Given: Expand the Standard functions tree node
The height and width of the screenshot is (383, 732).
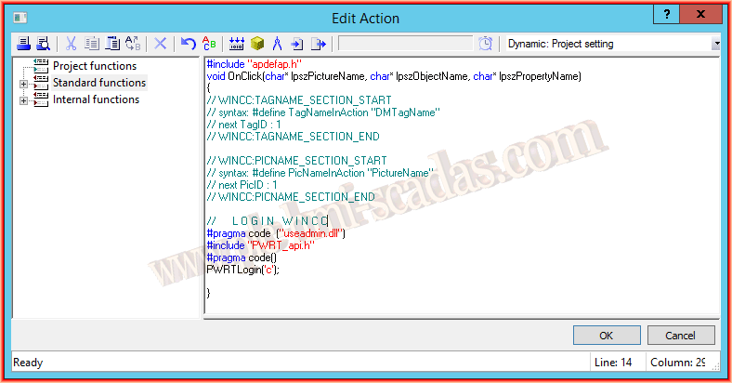Looking at the screenshot, I should [23, 84].
